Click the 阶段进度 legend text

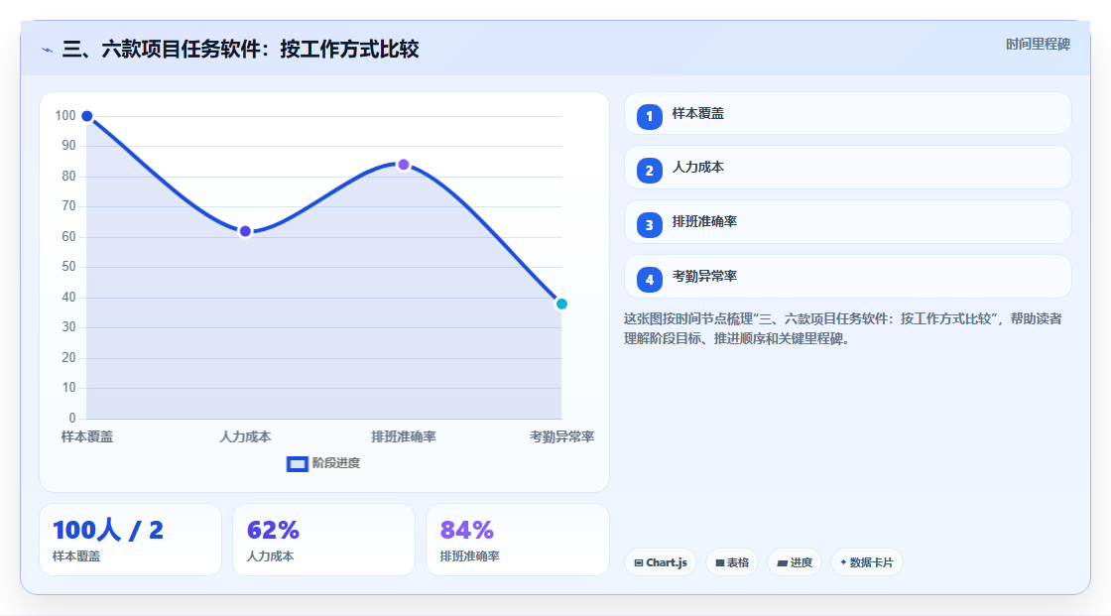tap(336, 463)
